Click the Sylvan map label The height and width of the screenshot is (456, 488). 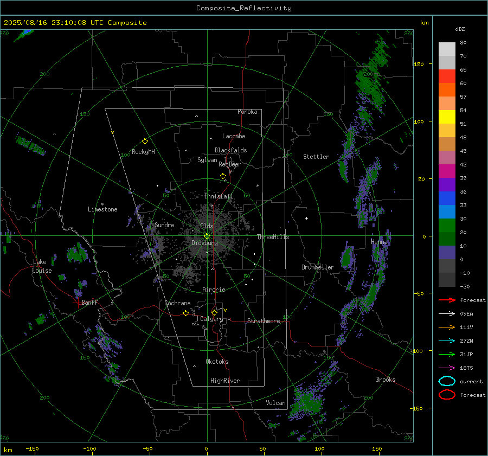tap(207, 160)
